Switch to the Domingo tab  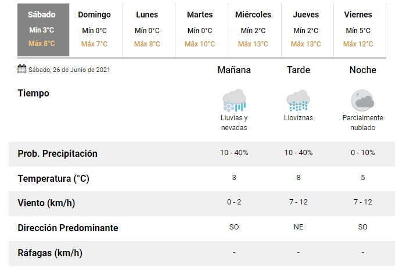point(94,29)
